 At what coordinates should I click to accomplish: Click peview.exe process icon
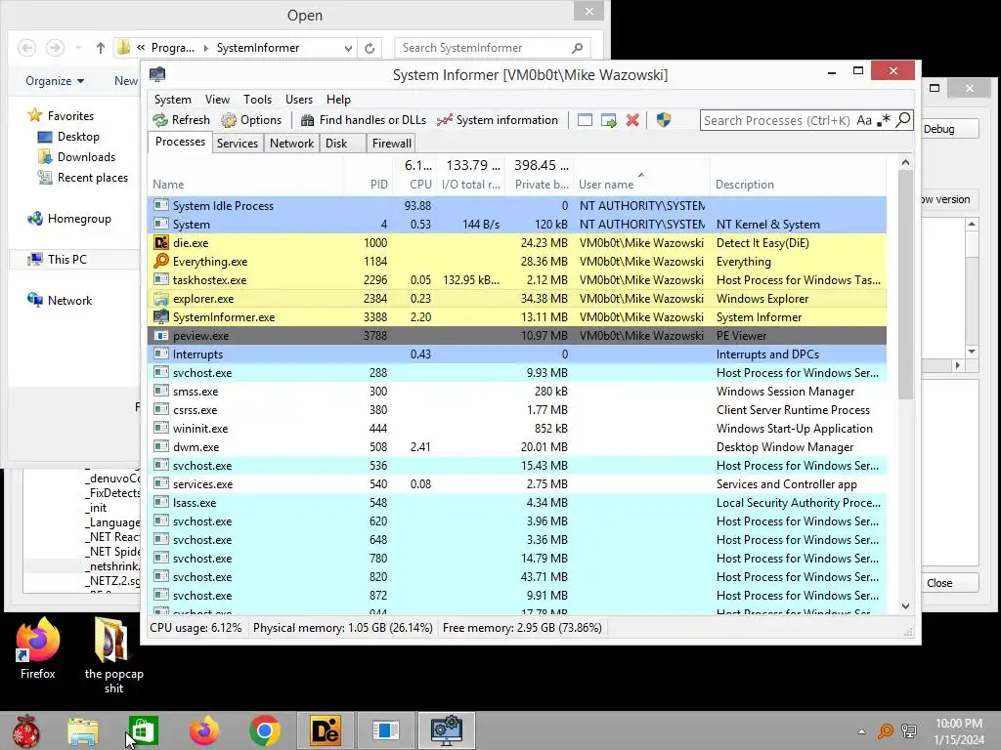pyautogui.click(x=161, y=335)
